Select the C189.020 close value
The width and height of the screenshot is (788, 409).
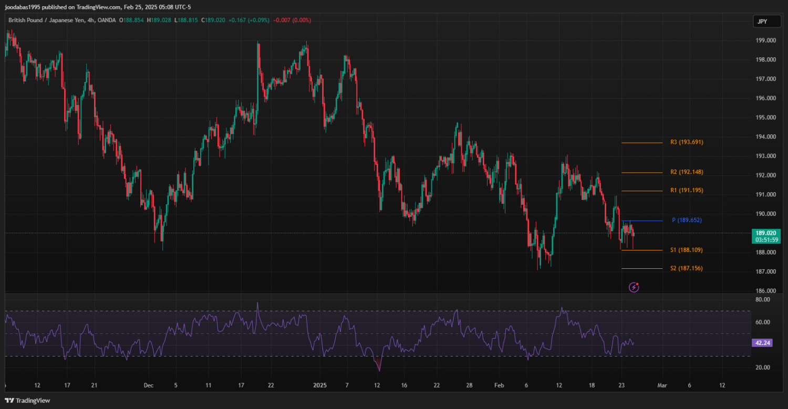coord(212,20)
